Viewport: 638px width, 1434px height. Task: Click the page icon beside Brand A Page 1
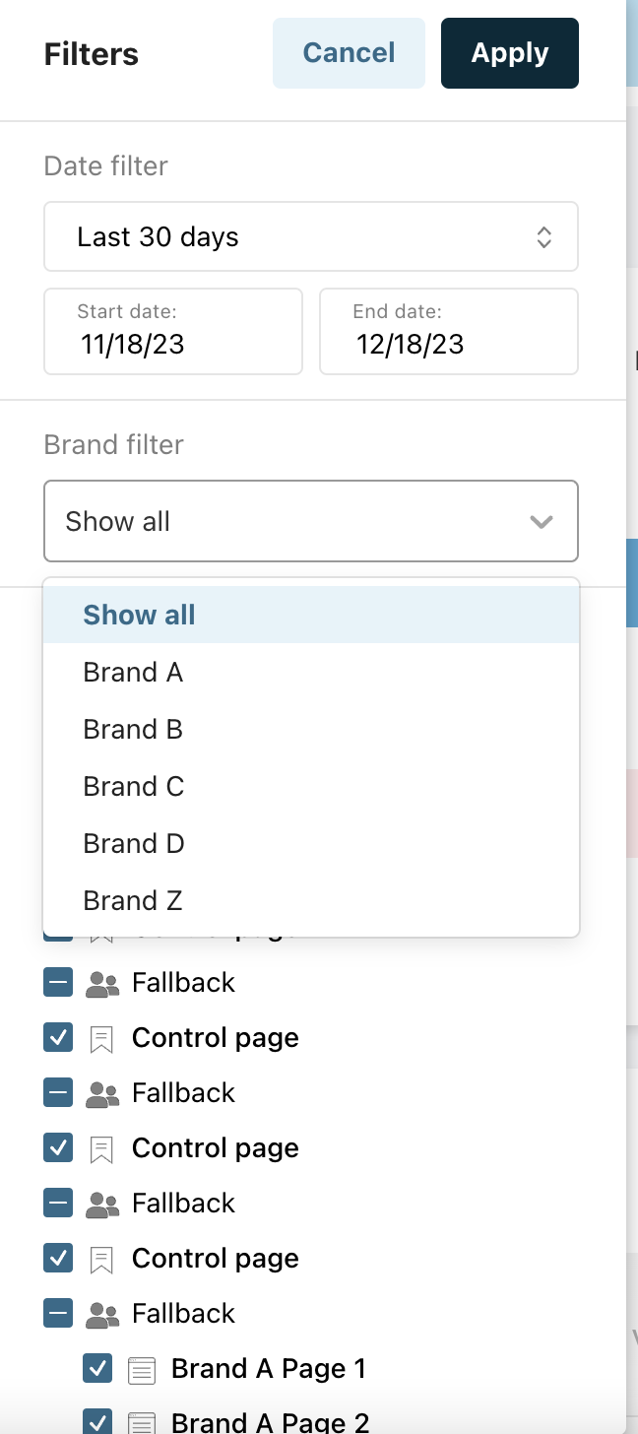click(x=142, y=1369)
